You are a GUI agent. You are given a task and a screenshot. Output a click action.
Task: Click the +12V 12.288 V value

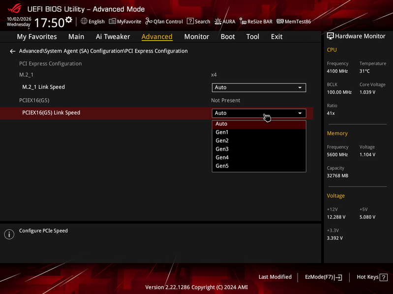point(336,217)
